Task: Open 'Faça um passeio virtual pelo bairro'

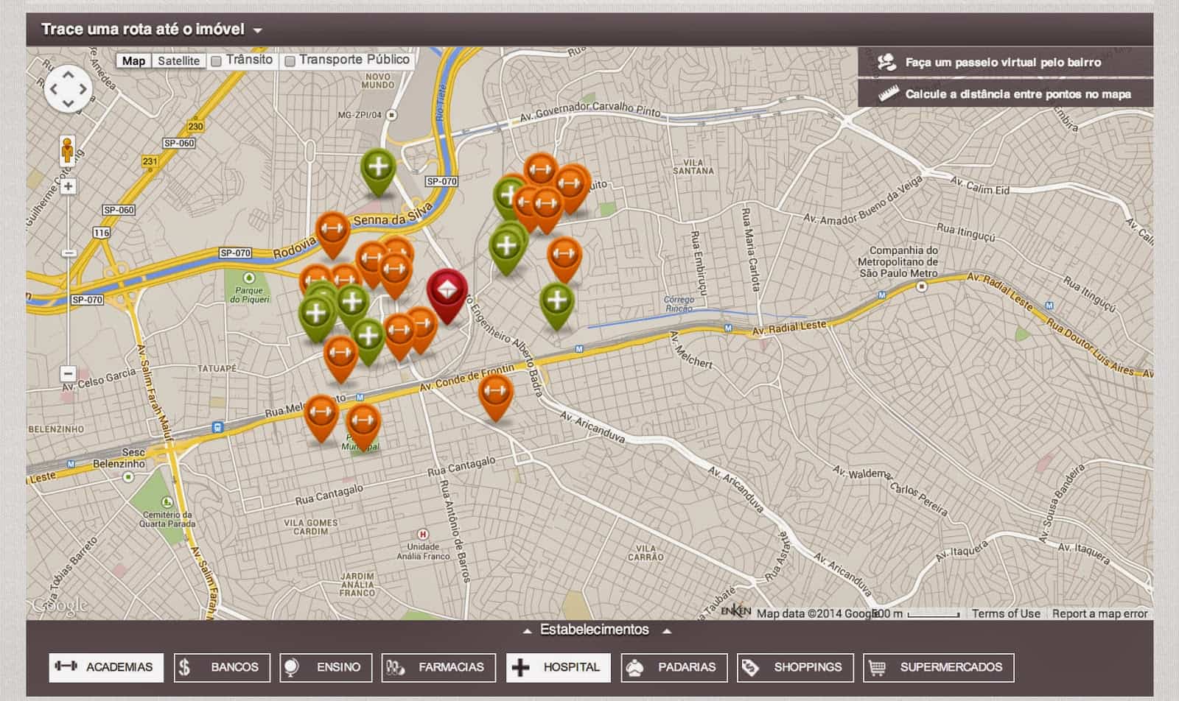Action: click(1005, 62)
